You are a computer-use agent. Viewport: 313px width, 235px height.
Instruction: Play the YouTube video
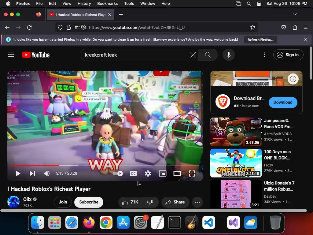click(x=18, y=173)
